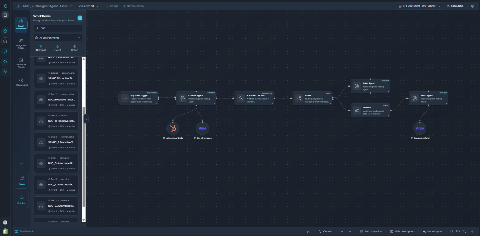This screenshot has height=236, width=480.
Task: Zoom in the canvas with plus magnifier
Action: (x=464, y=231)
